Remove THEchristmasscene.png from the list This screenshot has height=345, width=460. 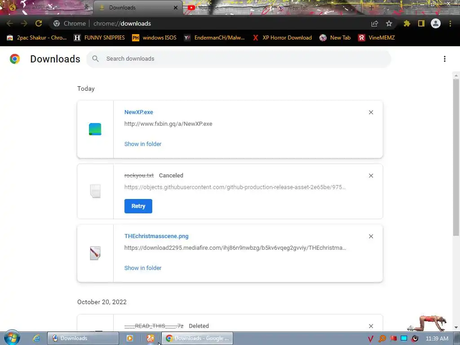(371, 236)
